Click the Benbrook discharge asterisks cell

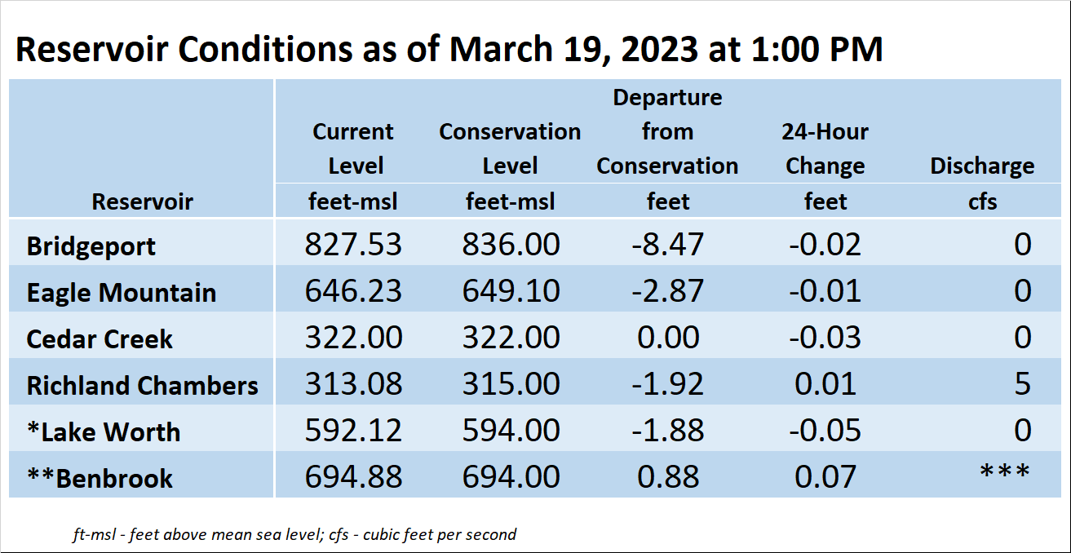coord(1005,473)
